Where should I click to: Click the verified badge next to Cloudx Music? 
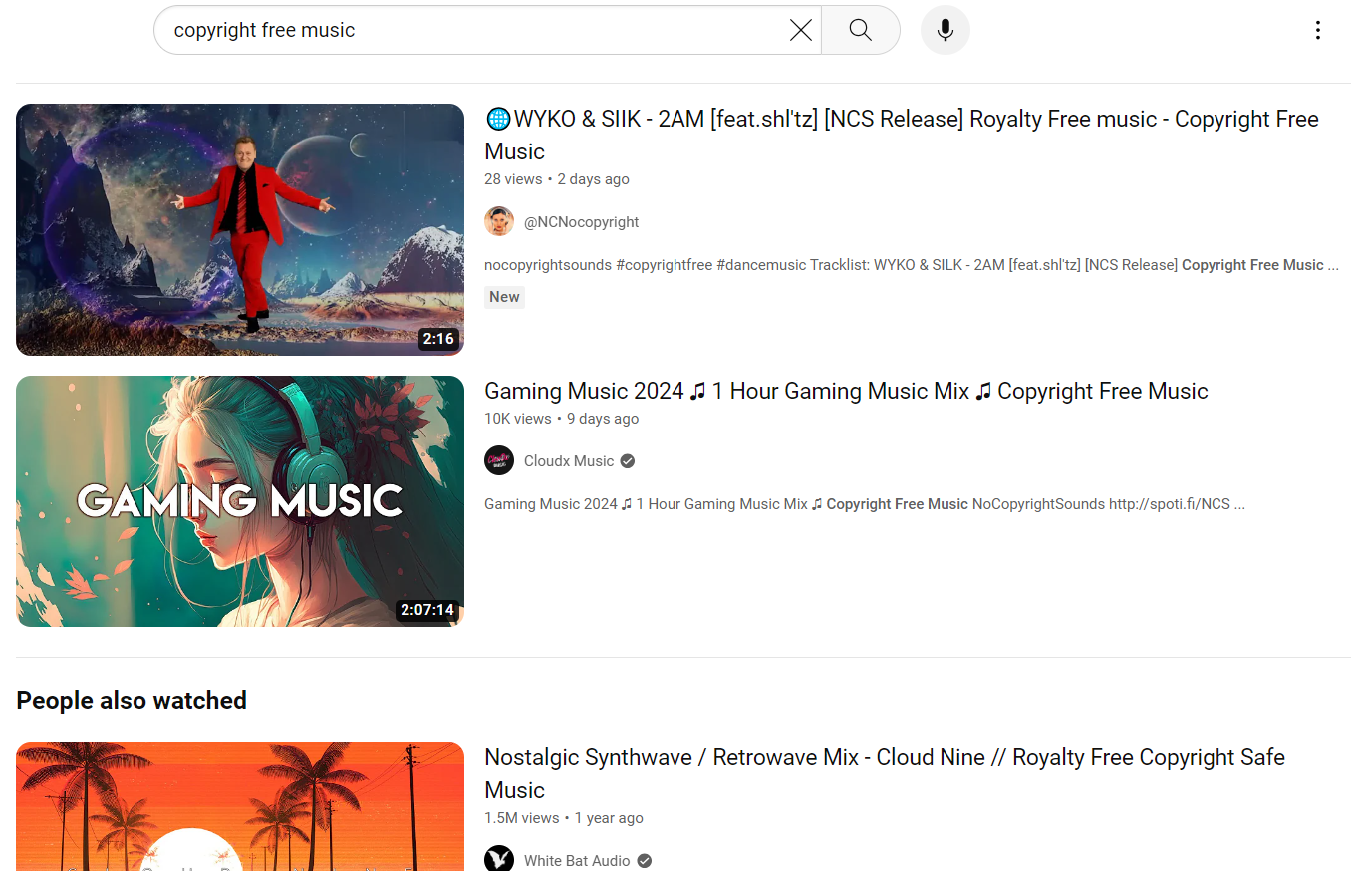(x=628, y=461)
